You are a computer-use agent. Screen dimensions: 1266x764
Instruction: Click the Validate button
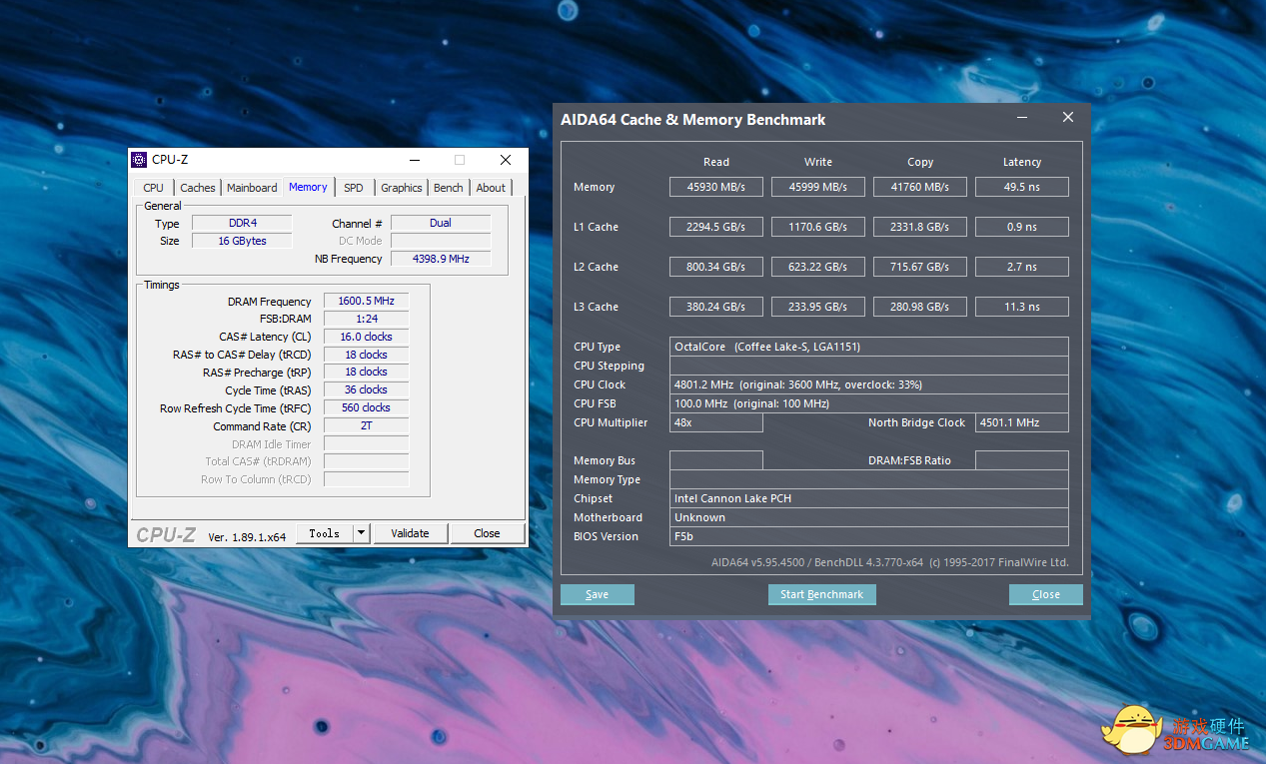pyautogui.click(x=410, y=533)
